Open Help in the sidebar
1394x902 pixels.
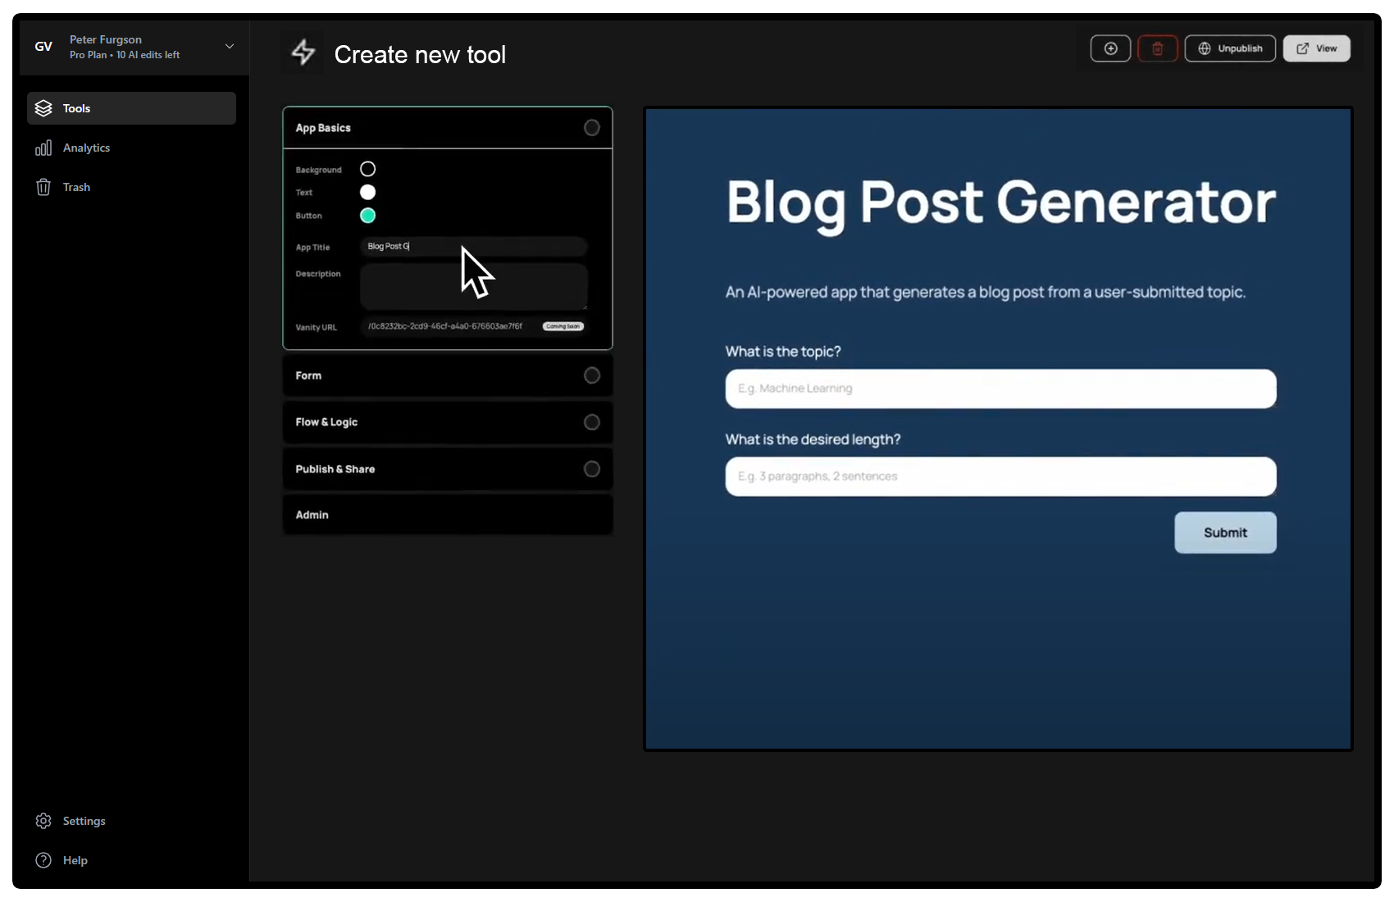coord(75,860)
